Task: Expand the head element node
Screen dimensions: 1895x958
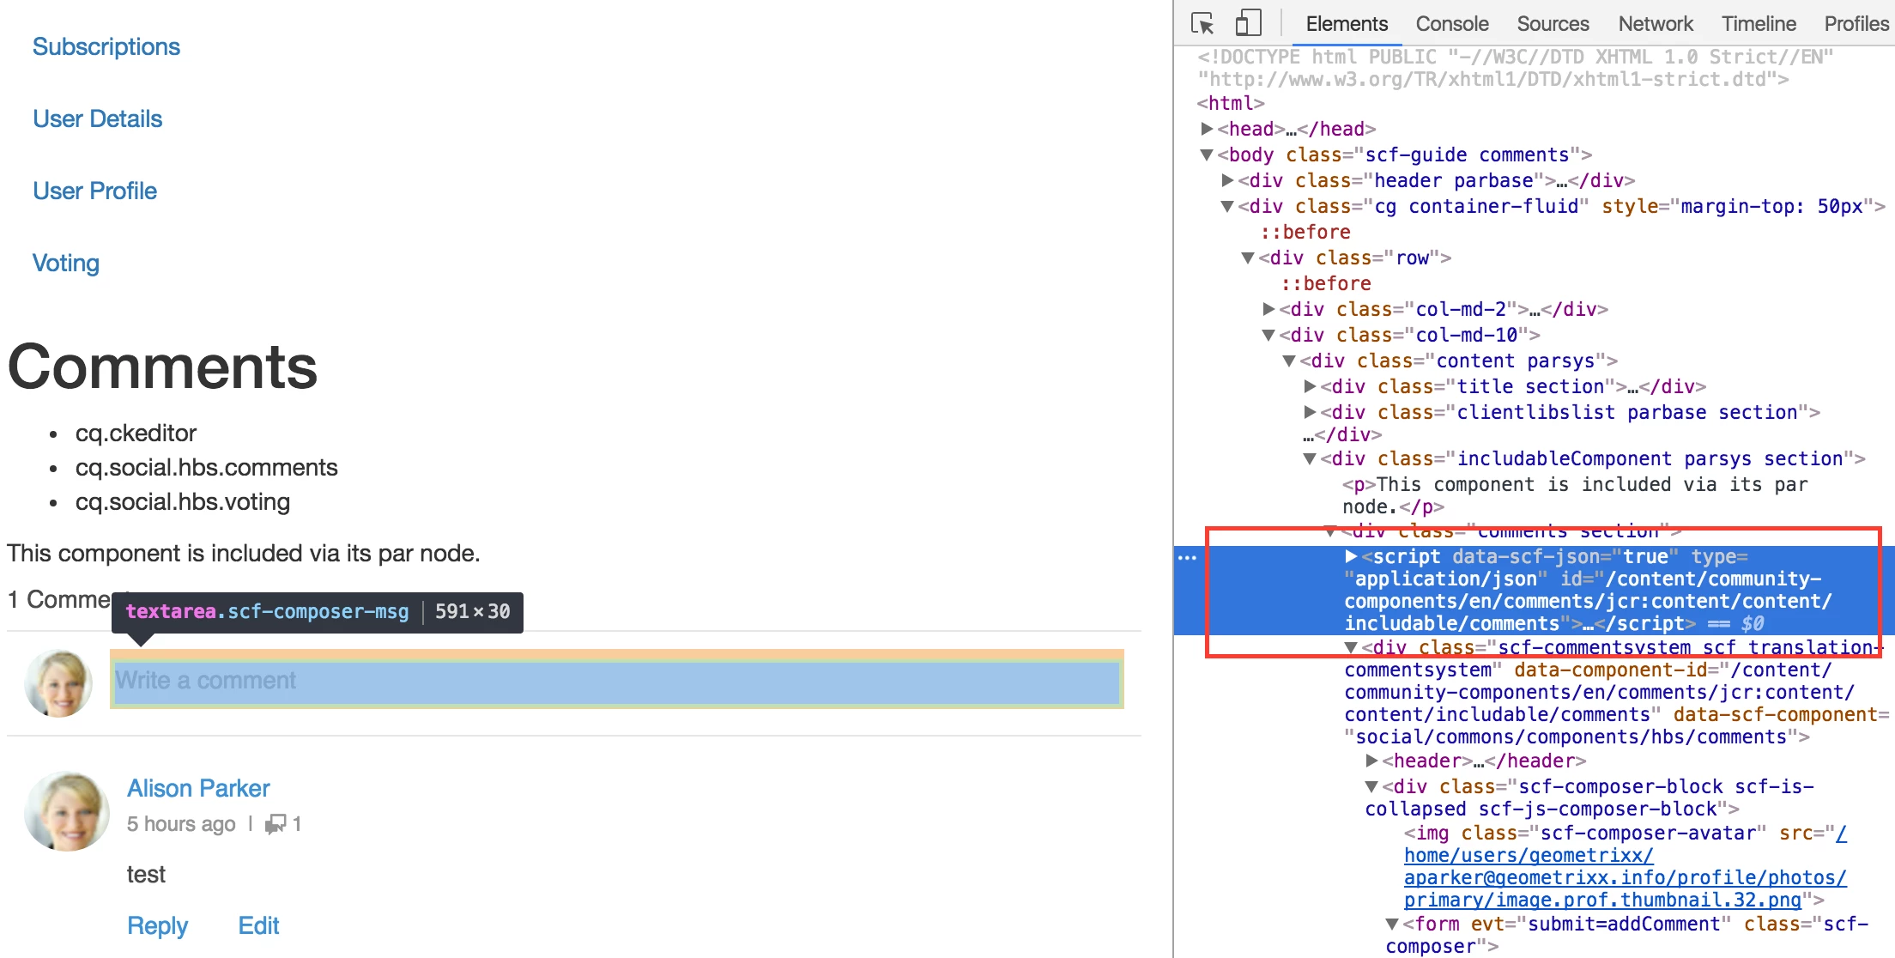Action: (1207, 129)
